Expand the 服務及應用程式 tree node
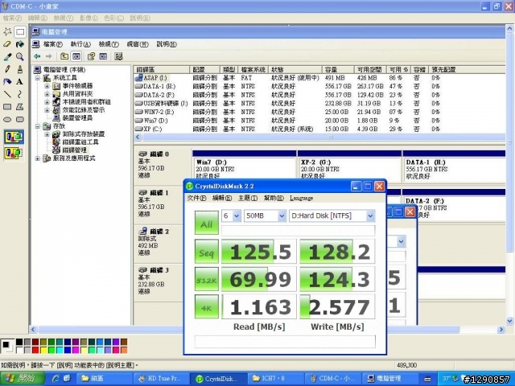The image size is (515, 386). (x=38, y=158)
